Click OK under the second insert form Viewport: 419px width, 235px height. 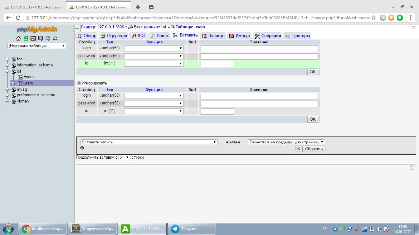click(x=313, y=119)
